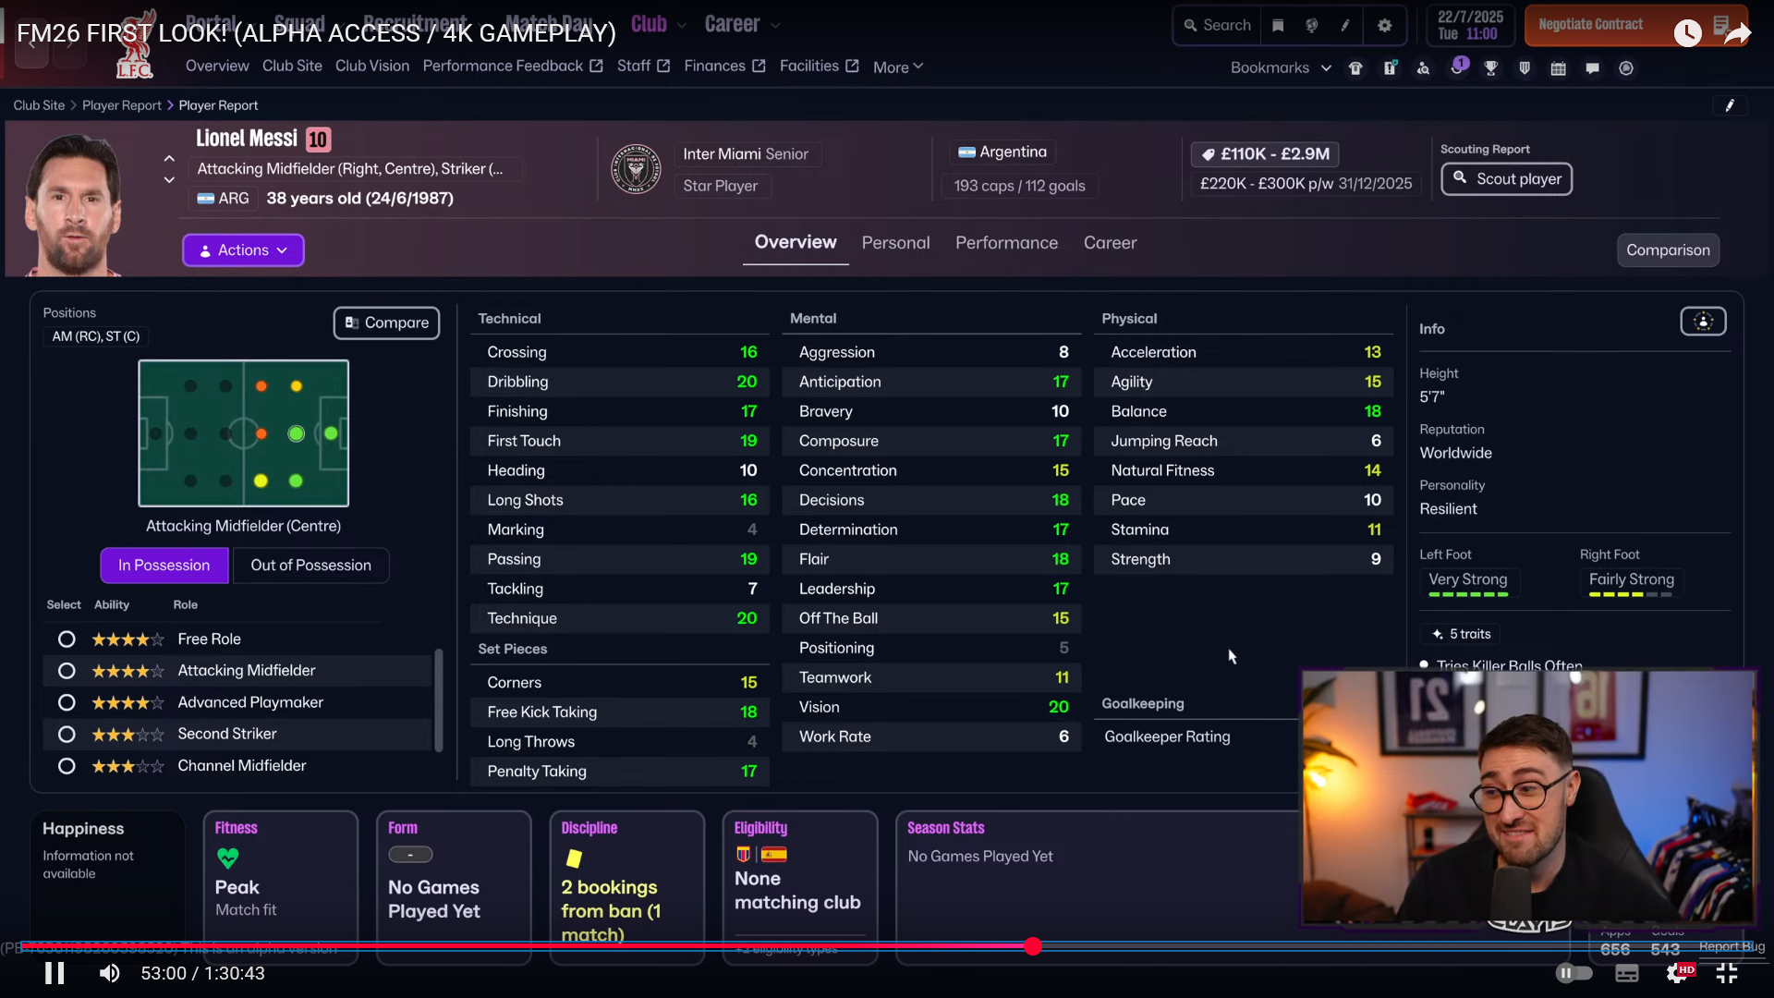Viewport: 1774px width, 998px height.
Task: Open the settings gear icon
Action: point(1384,26)
